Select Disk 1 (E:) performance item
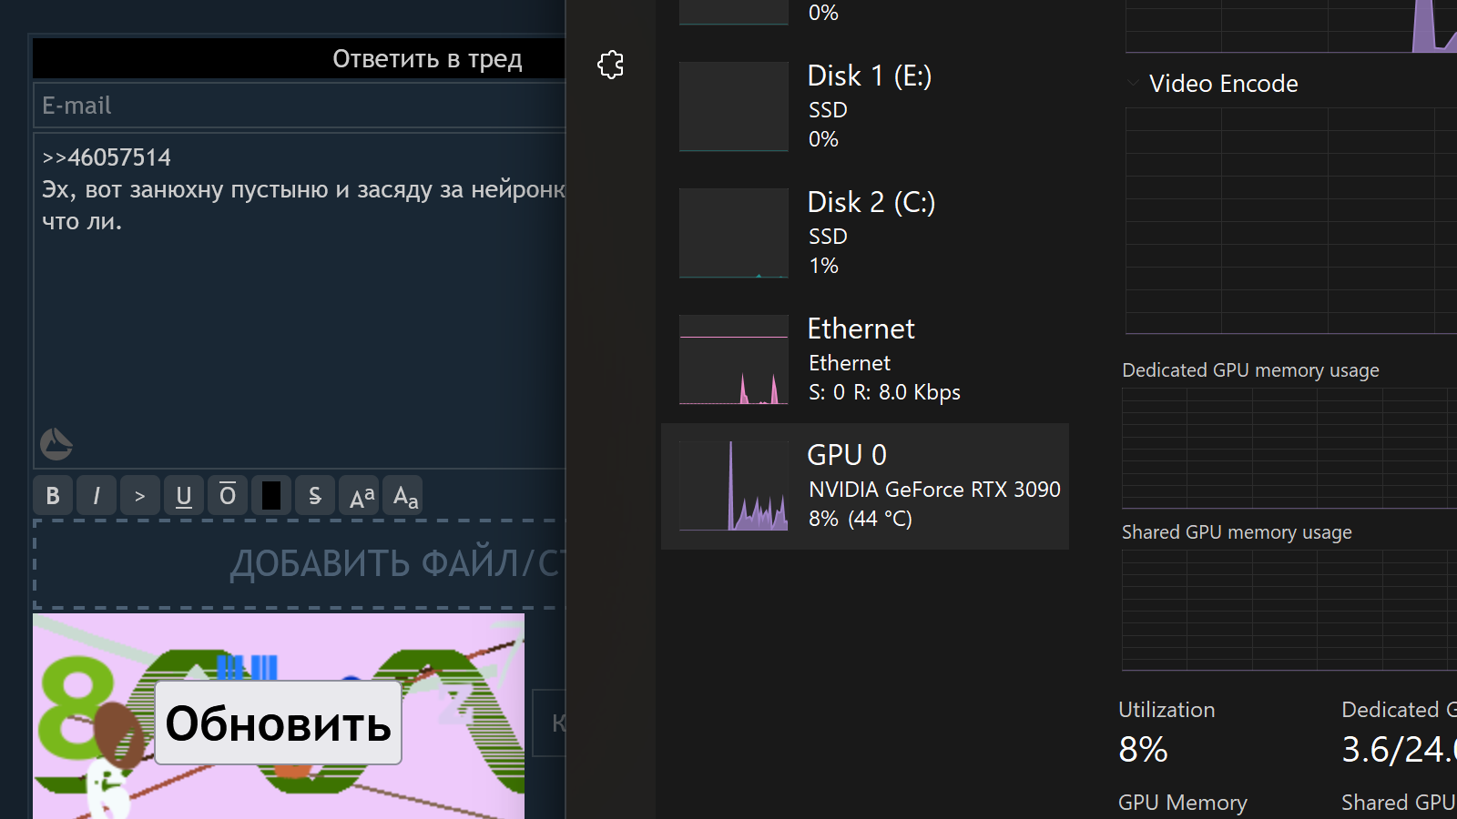The height and width of the screenshot is (819, 1457). [865, 106]
